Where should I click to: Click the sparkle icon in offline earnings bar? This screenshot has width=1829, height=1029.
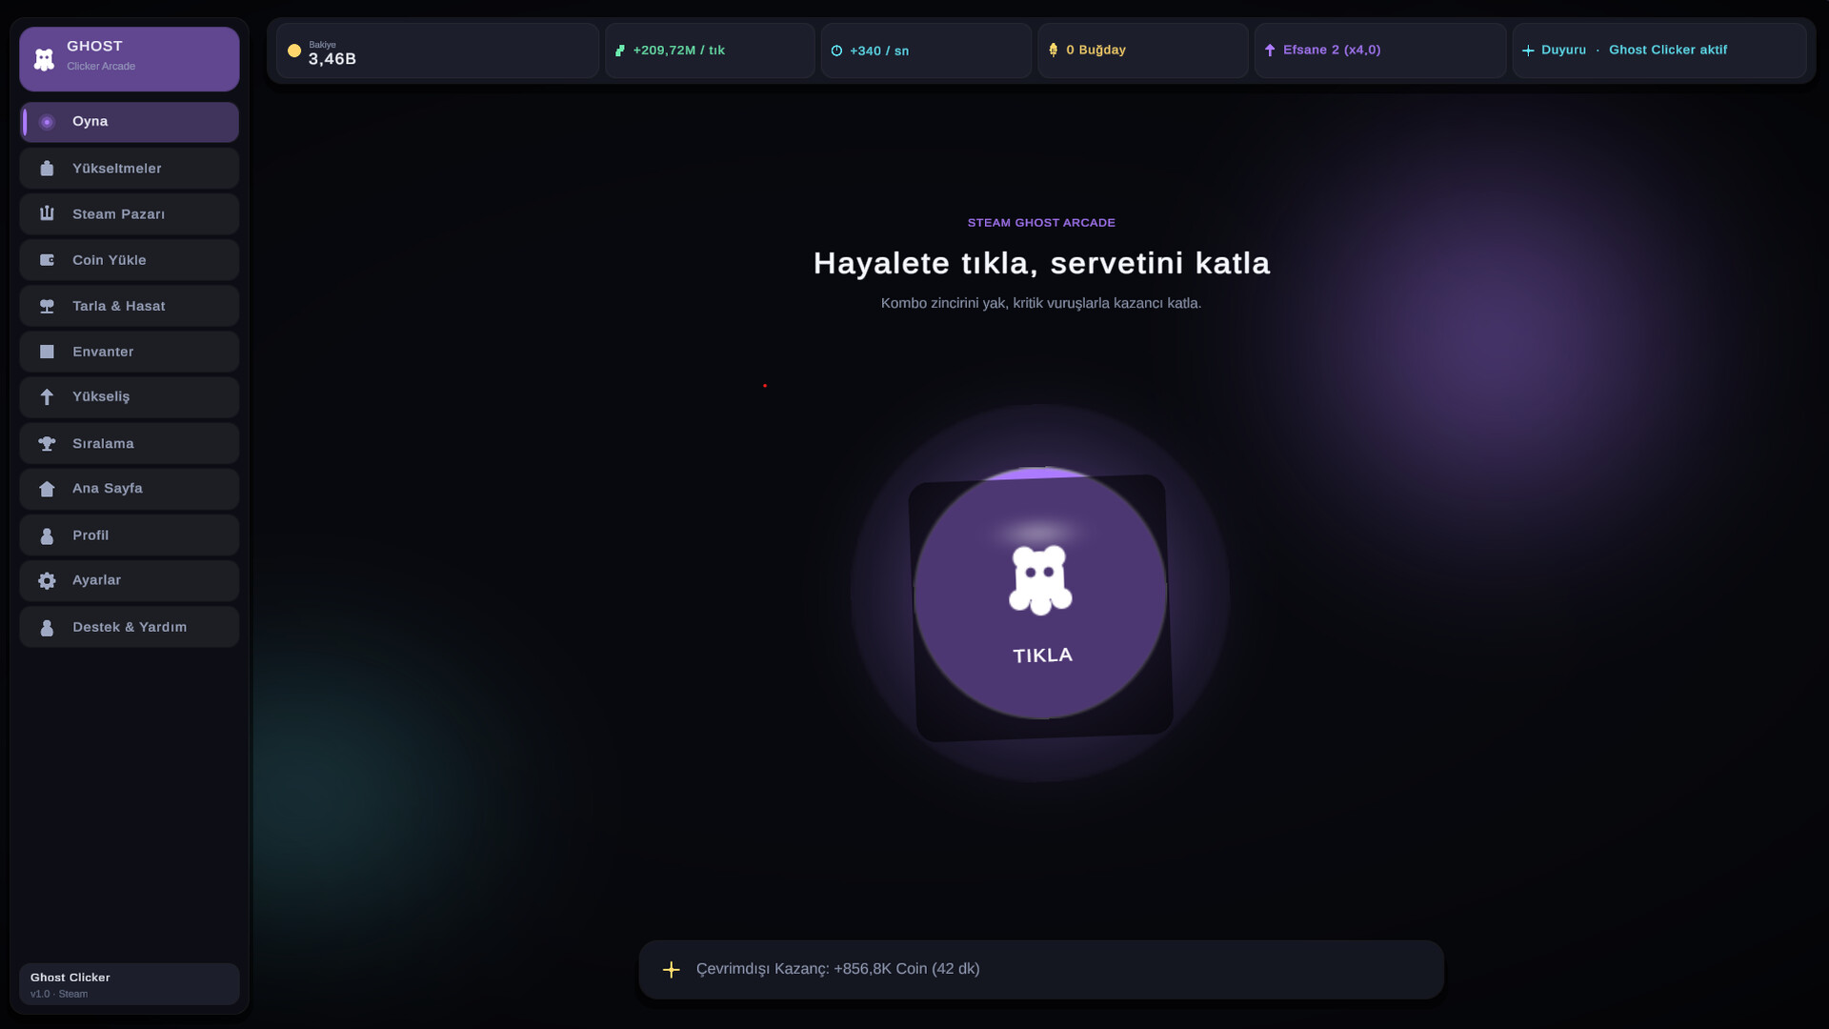pyautogui.click(x=672, y=970)
